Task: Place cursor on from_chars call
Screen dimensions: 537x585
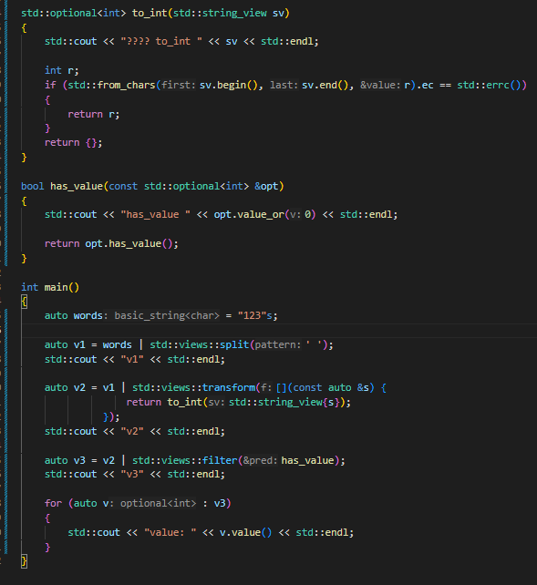Action: pyautogui.click(x=126, y=85)
